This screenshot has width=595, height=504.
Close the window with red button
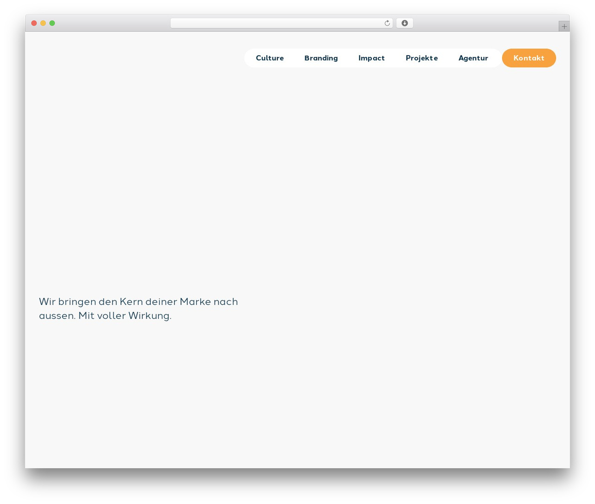pos(34,23)
